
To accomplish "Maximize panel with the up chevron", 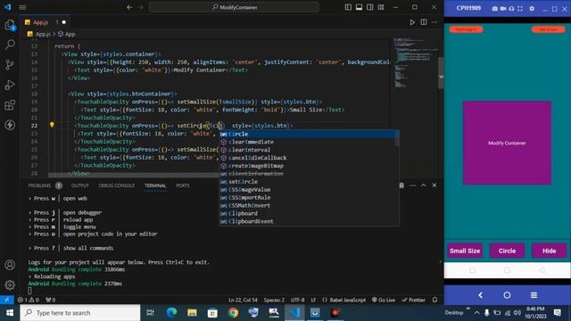I will click(424, 185).
